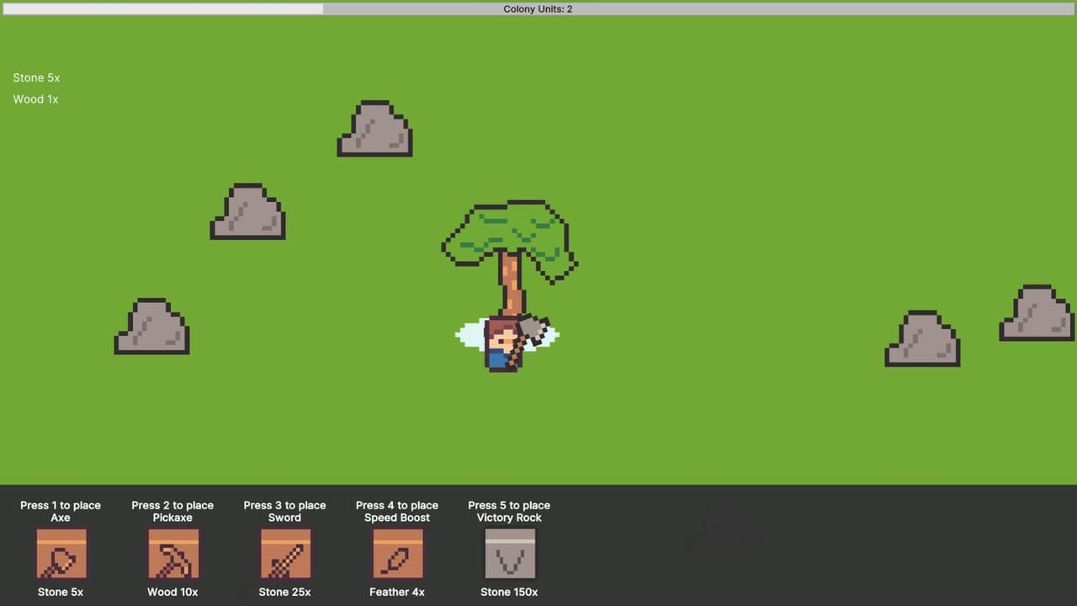1077x606 pixels.
Task: Click the topmost rock near center
Action: pyautogui.click(x=375, y=129)
